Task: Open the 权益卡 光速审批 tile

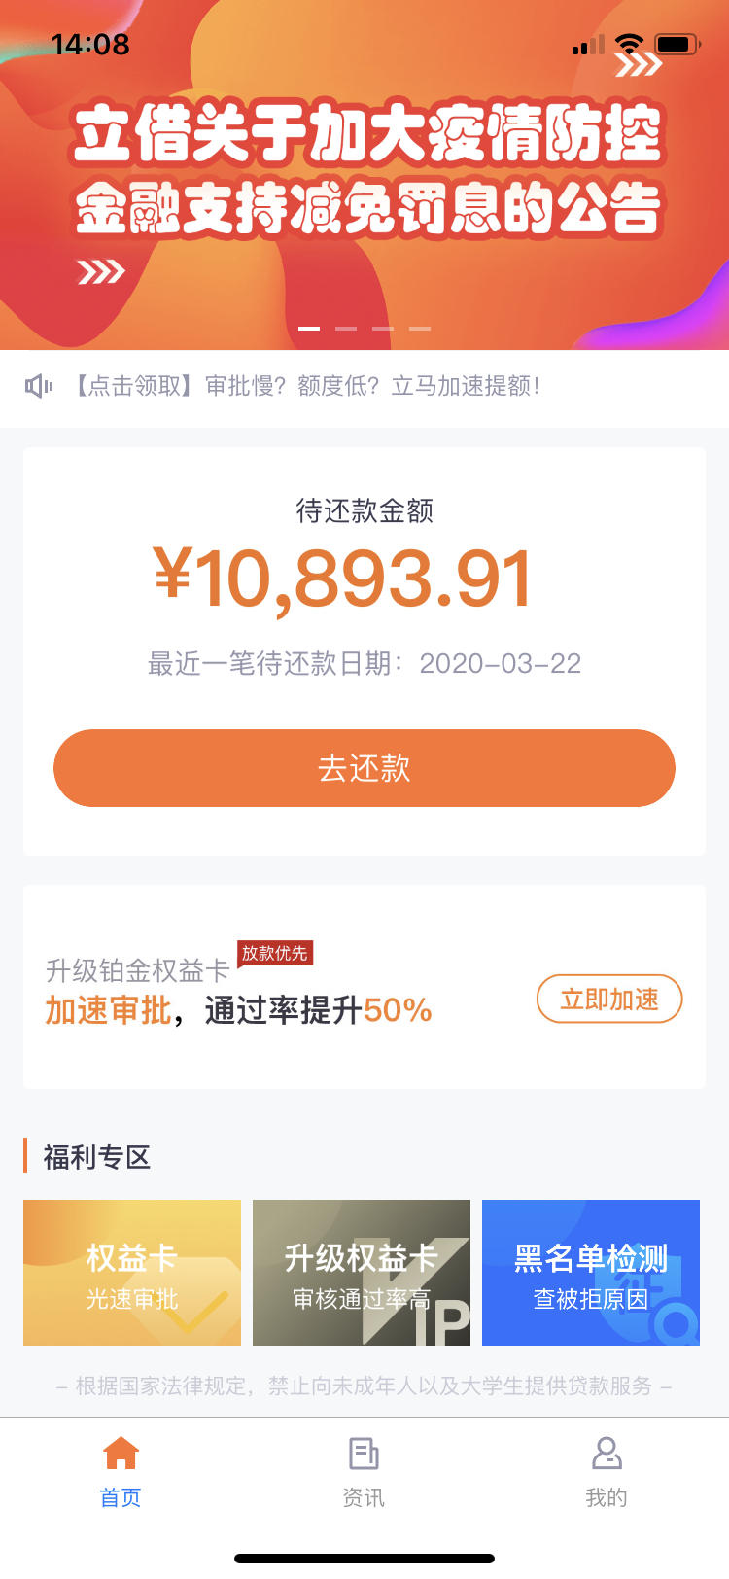Action: click(x=132, y=1273)
